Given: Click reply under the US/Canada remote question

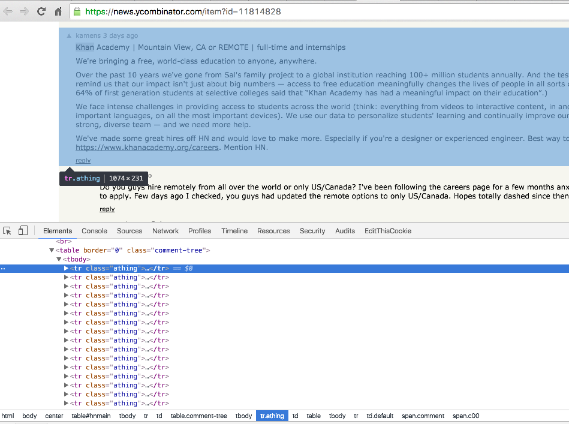Looking at the screenshot, I should (x=107, y=209).
